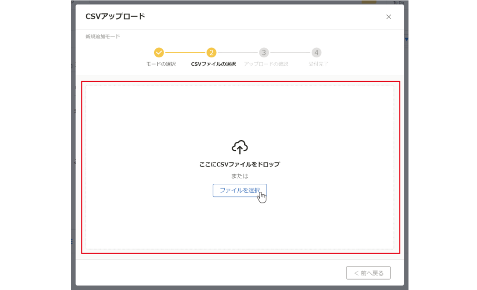Click the 新規追加モード mode label
477x290 pixels.
[x=103, y=37]
